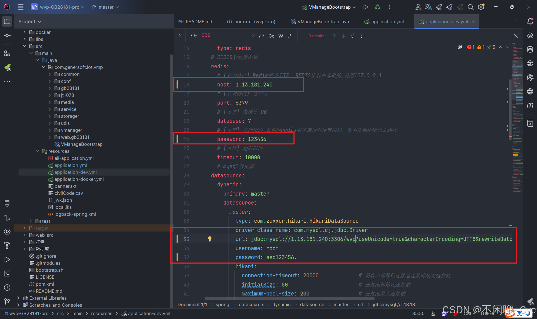Toggle case-sensitive matching in the find bar
Viewport: 537px width, 319px height.
tap(271, 36)
